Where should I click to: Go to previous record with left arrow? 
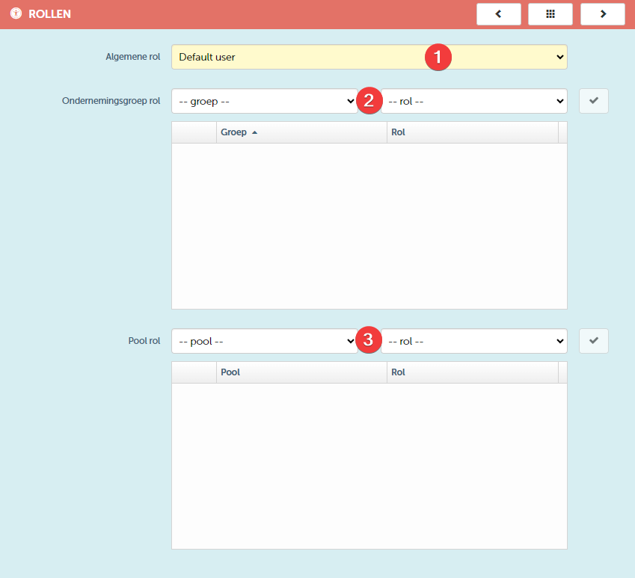499,14
